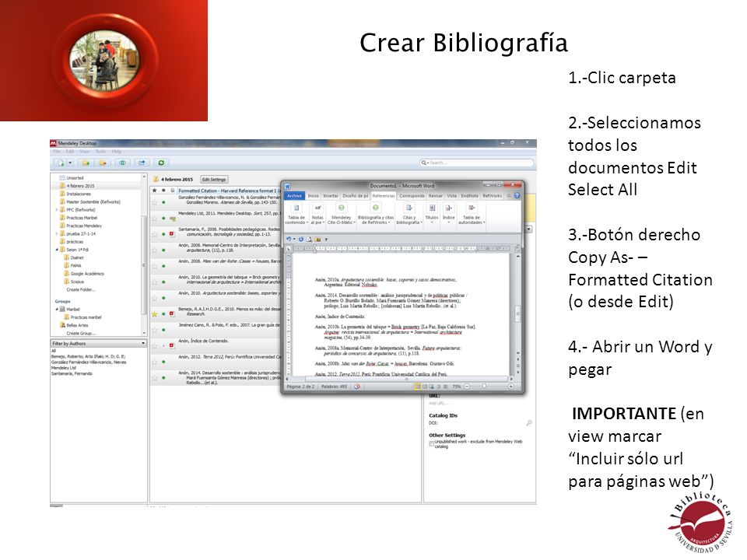Open Tabla de contenido dropdown in Word

[x=296, y=215]
